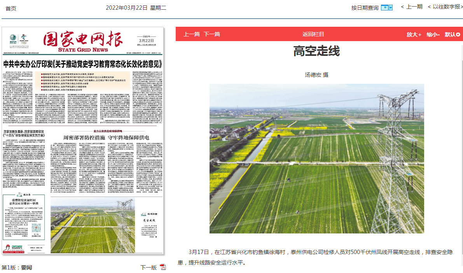Click the front page headline about 党史学习教育
Viewport: 463px width, 273px height.
(x=83, y=64)
